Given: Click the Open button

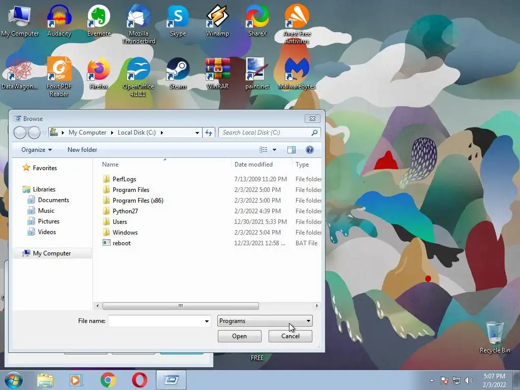Looking at the screenshot, I should click(240, 336).
